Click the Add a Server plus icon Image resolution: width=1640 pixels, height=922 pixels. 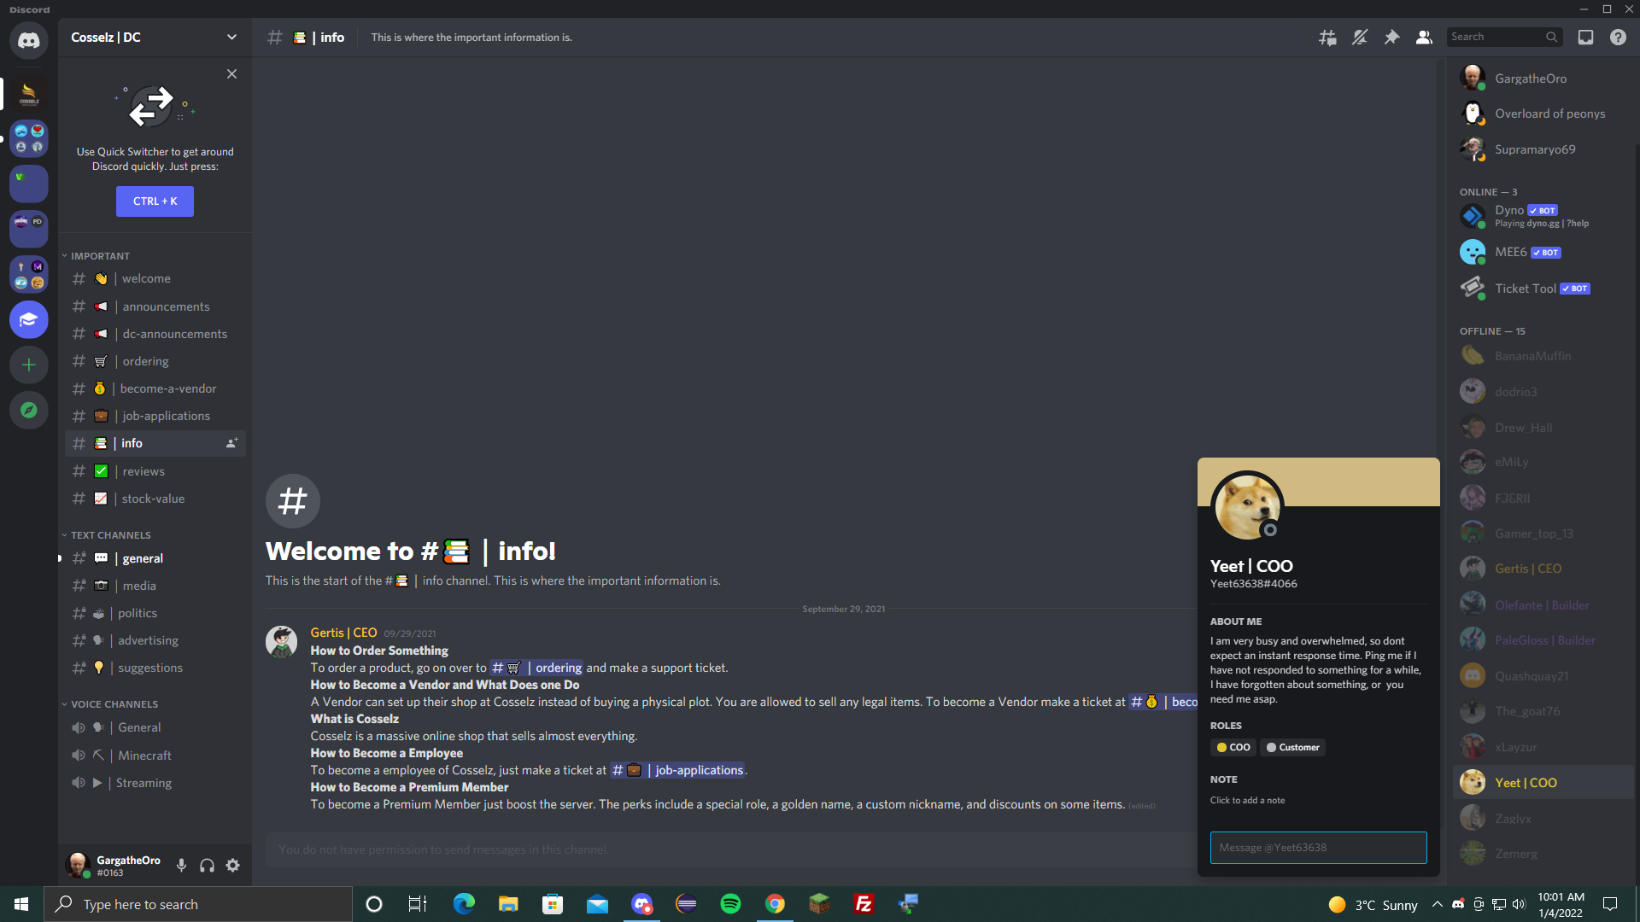click(29, 365)
